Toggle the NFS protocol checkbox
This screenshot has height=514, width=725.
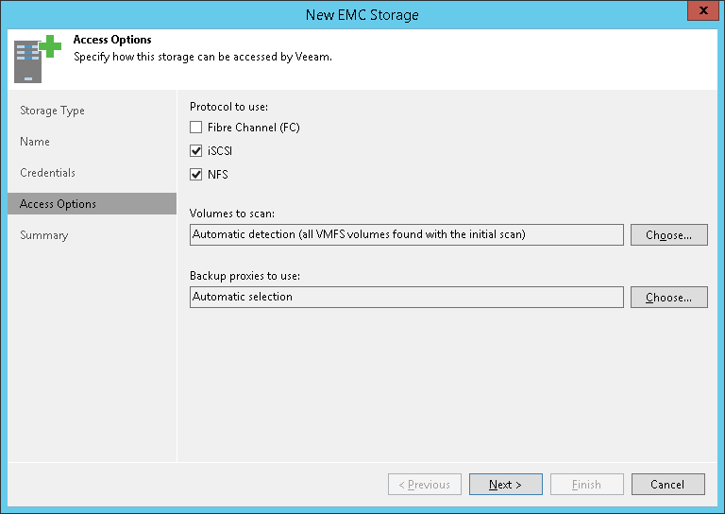[196, 175]
